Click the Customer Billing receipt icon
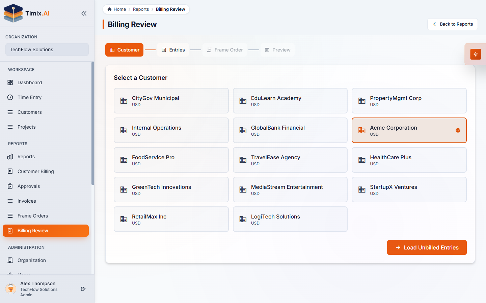This screenshot has width=486, height=303. [x=10, y=171]
